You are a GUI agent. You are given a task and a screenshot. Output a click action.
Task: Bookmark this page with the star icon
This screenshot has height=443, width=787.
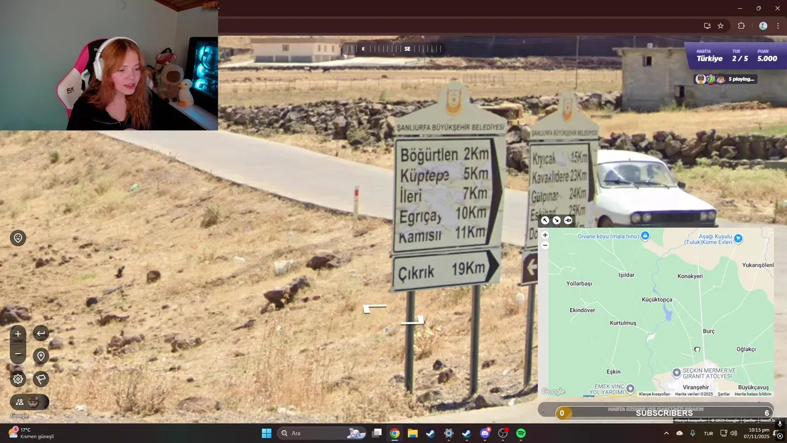[721, 26]
